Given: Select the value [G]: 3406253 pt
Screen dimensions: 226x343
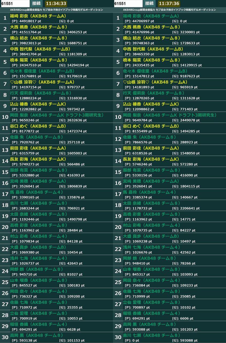Looking at the screenshot, I should pyautogui.click(x=73, y=32).
